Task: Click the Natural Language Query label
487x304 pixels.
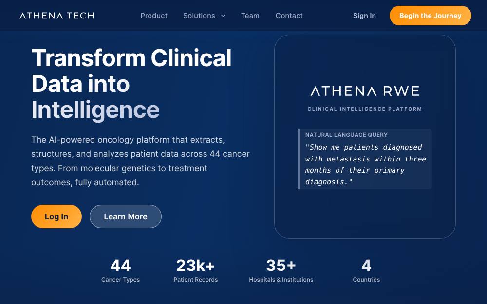Action: click(346, 135)
